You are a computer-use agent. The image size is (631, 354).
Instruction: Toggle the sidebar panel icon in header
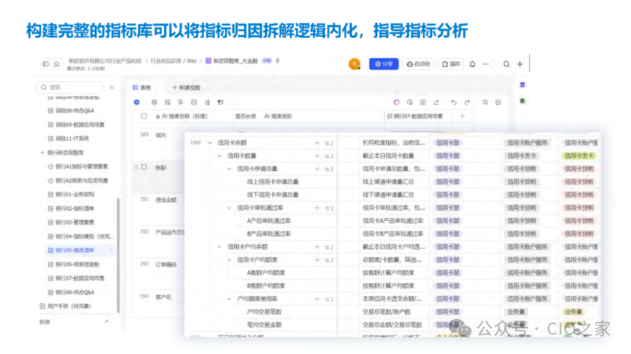click(46, 64)
